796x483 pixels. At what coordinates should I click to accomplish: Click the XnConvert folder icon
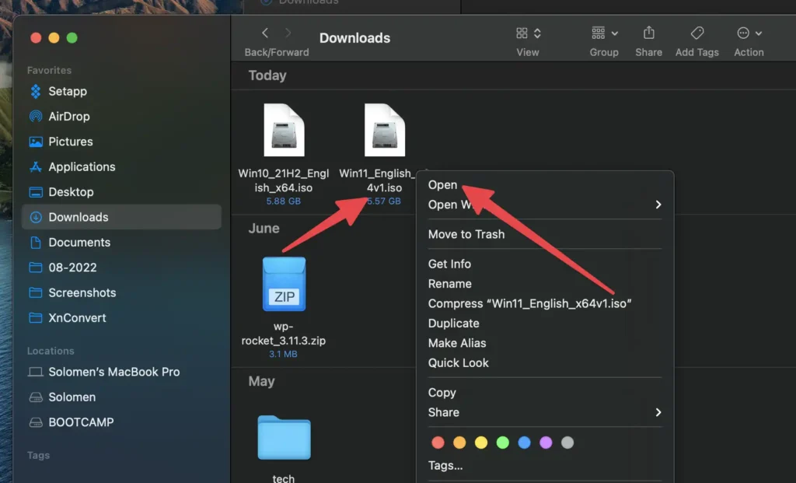36,318
